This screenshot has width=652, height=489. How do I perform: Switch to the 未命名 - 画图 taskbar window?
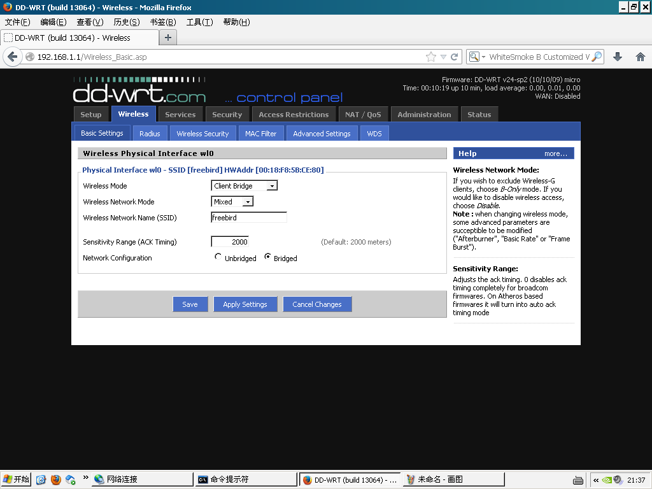pyautogui.click(x=453, y=479)
